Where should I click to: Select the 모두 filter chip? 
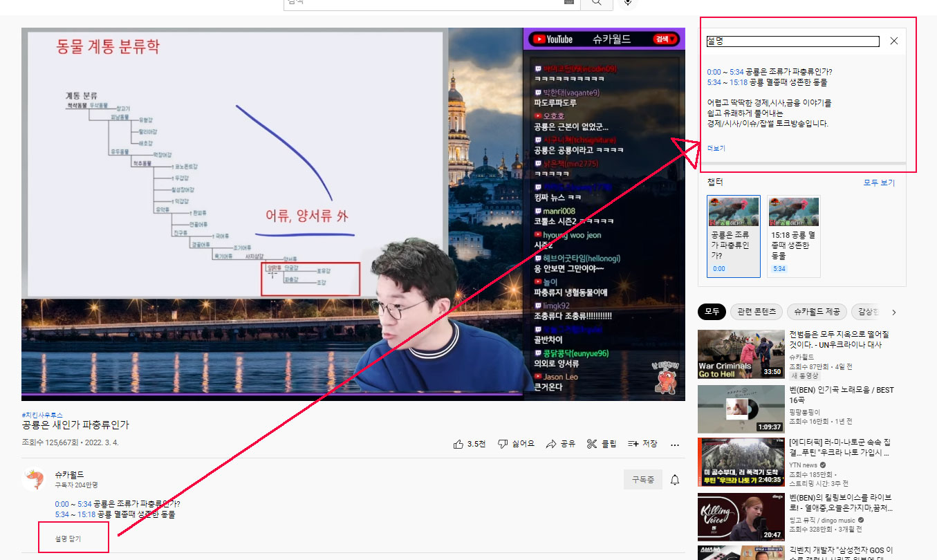pyautogui.click(x=712, y=312)
